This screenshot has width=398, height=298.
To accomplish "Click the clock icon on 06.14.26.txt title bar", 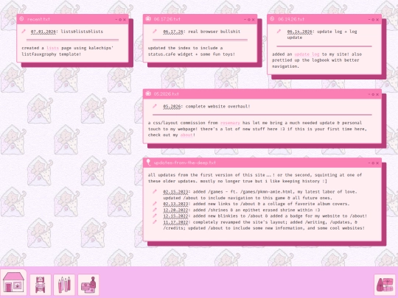I will tap(272, 18).
